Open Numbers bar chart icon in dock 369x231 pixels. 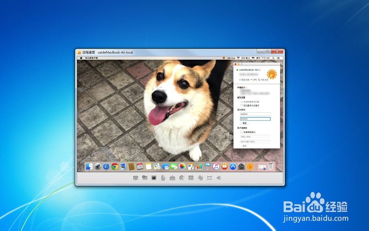click(x=199, y=167)
